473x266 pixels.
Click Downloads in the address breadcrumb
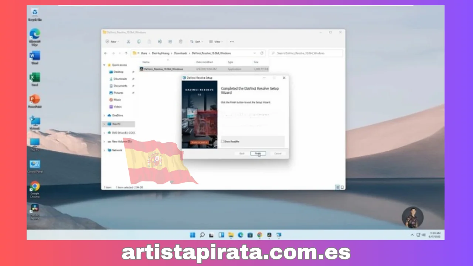pos(181,53)
